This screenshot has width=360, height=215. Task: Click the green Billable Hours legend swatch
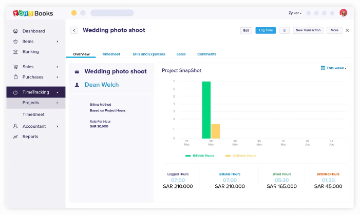[188, 155]
